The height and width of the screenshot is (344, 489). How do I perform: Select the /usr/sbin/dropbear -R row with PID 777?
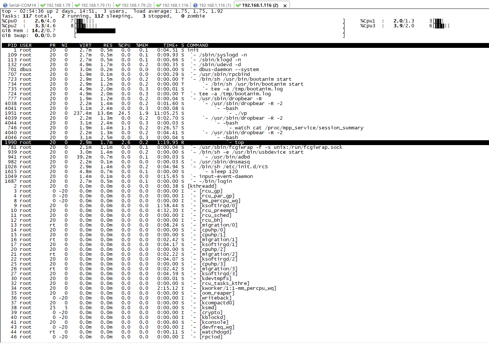click(244, 99)
